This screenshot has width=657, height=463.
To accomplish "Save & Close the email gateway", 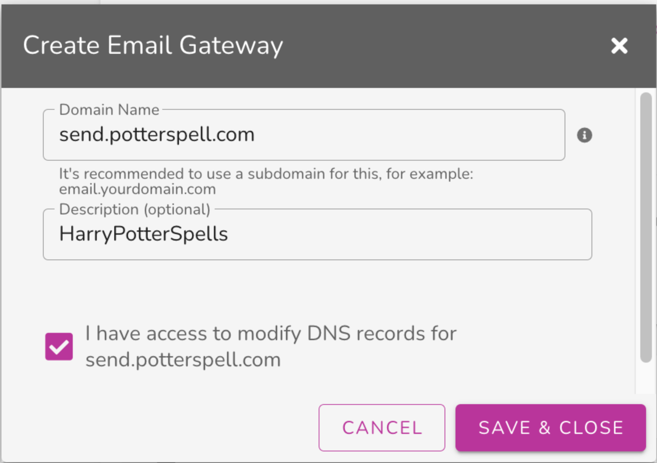I will click(x=550, y=428).
